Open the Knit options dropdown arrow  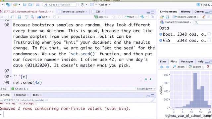(50, 17)
